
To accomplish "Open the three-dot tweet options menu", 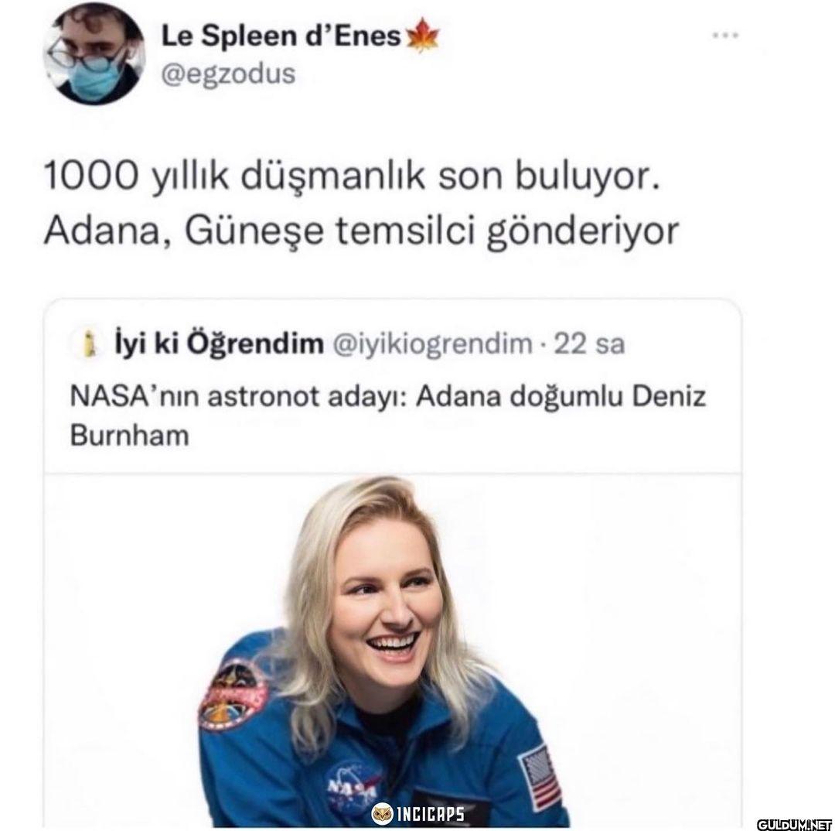I will coord(725,36).
